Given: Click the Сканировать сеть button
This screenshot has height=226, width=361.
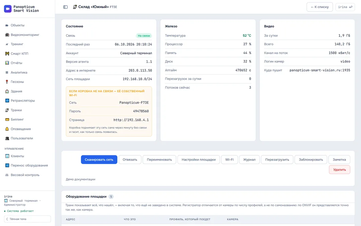Looking at the screenshot, I should 99,160.
